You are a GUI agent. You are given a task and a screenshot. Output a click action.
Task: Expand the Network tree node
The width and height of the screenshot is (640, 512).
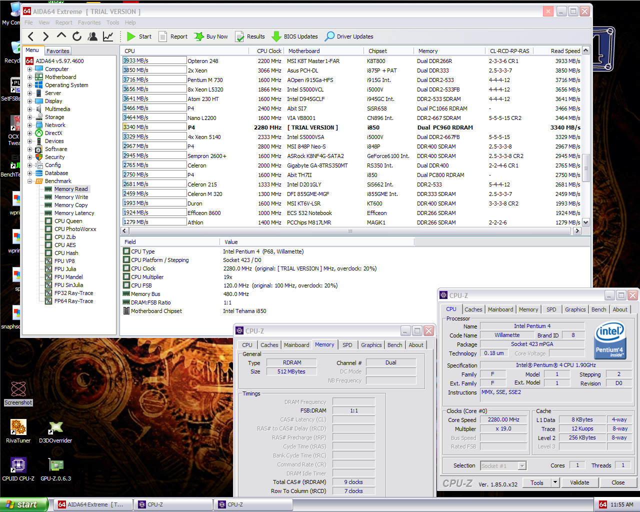click(x=29, y=125)
